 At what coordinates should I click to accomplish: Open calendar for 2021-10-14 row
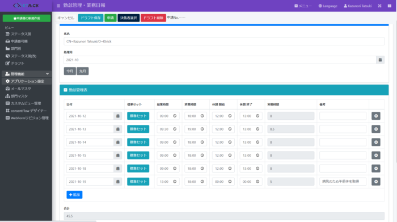point(118,142)
